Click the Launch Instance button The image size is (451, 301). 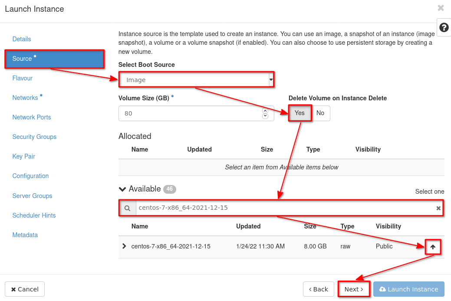[408, 289]
